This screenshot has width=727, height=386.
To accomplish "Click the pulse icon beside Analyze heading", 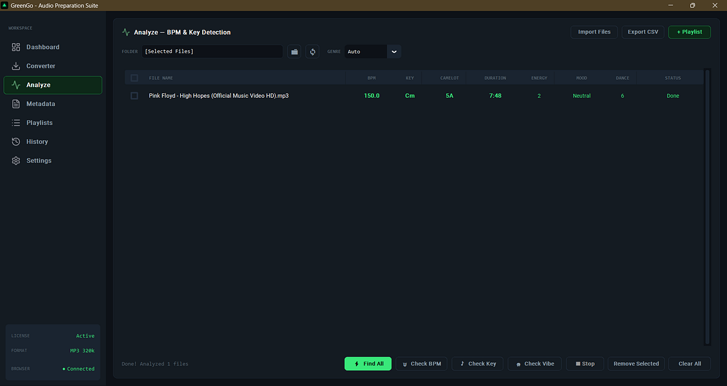I will (126, 32).
